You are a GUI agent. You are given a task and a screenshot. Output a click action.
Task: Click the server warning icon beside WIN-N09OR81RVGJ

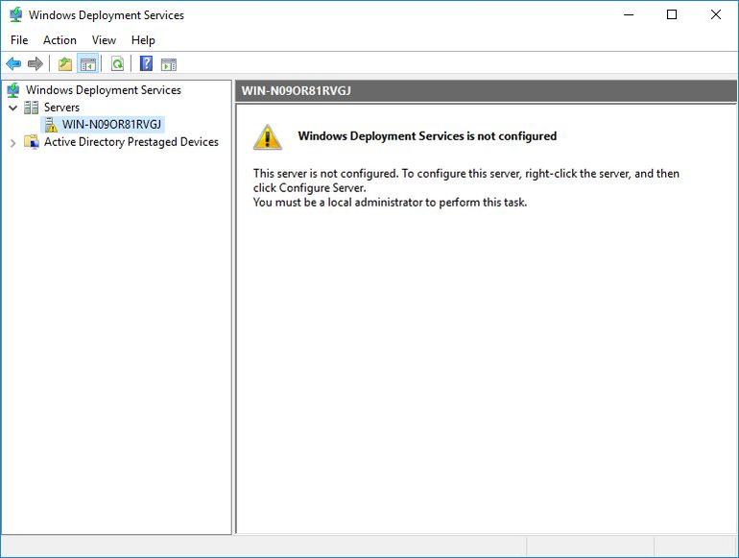coord(51,125)
